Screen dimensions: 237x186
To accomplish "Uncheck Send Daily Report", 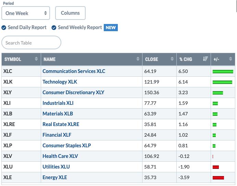I will coord(4,28).
